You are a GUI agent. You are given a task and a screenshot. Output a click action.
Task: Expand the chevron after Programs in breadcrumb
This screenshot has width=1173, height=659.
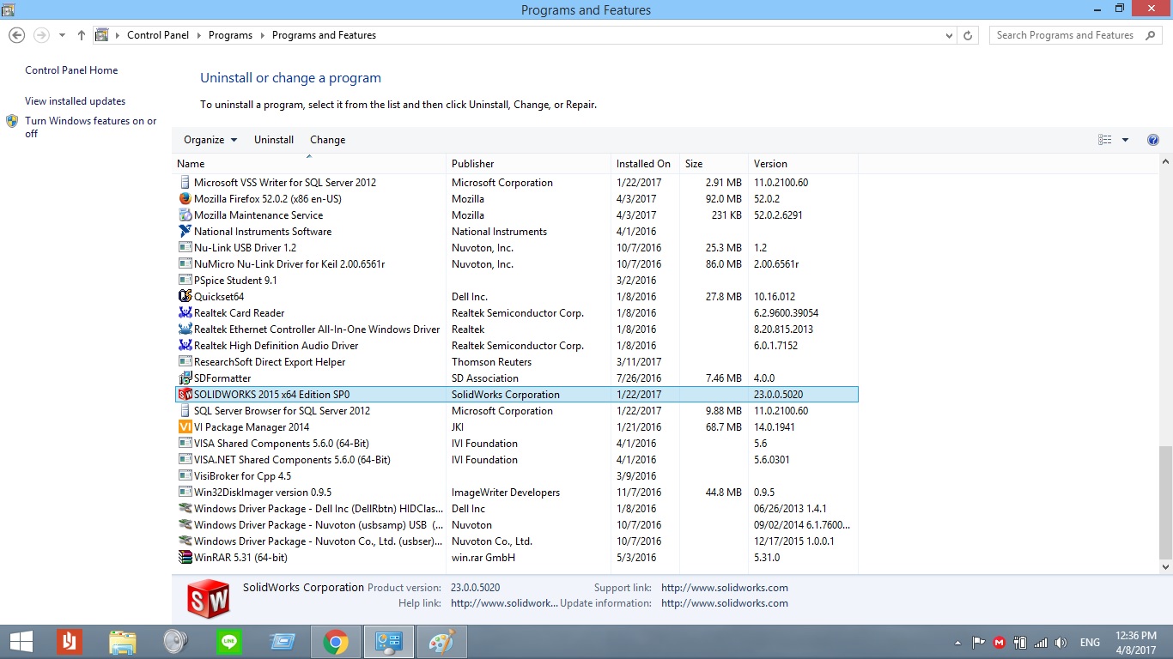[x=263, y=35]
